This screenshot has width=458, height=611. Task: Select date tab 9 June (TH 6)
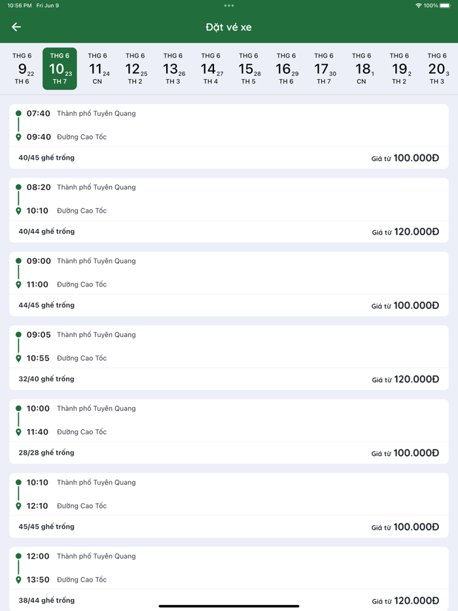coord(22,69)
